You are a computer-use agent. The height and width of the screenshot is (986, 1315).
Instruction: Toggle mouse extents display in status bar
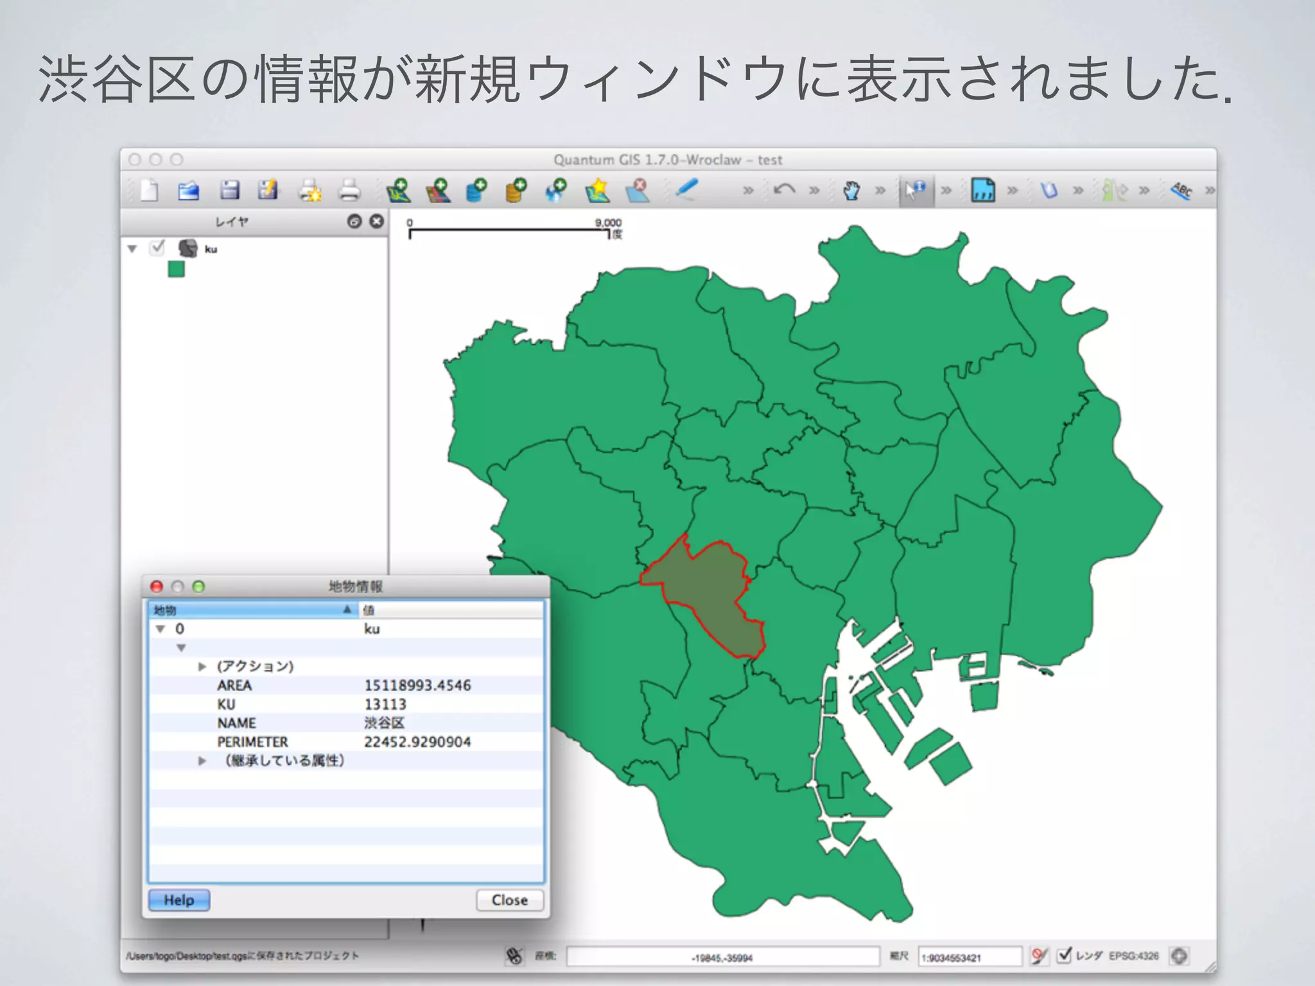pos(514,956)
